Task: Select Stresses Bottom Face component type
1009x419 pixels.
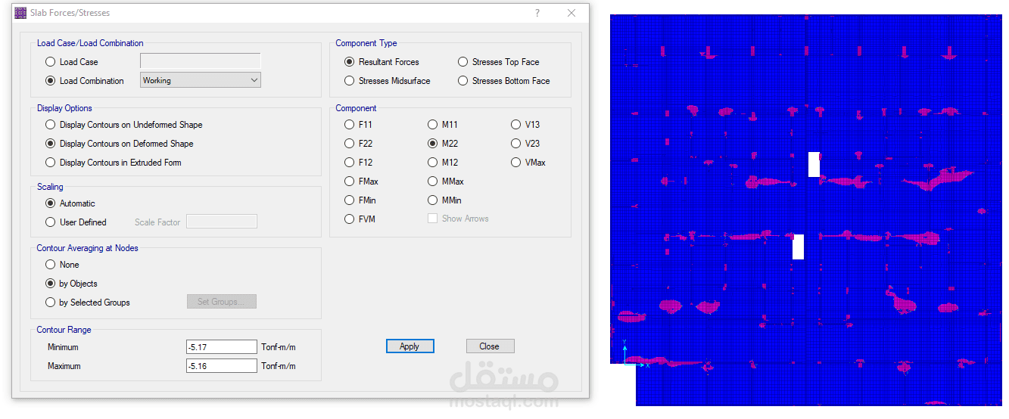Action: coord(463,81)
